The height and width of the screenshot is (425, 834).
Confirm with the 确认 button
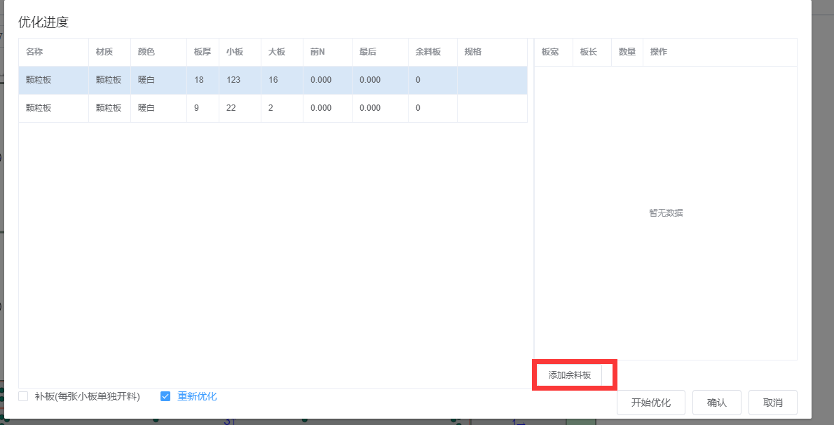[716, 403]
